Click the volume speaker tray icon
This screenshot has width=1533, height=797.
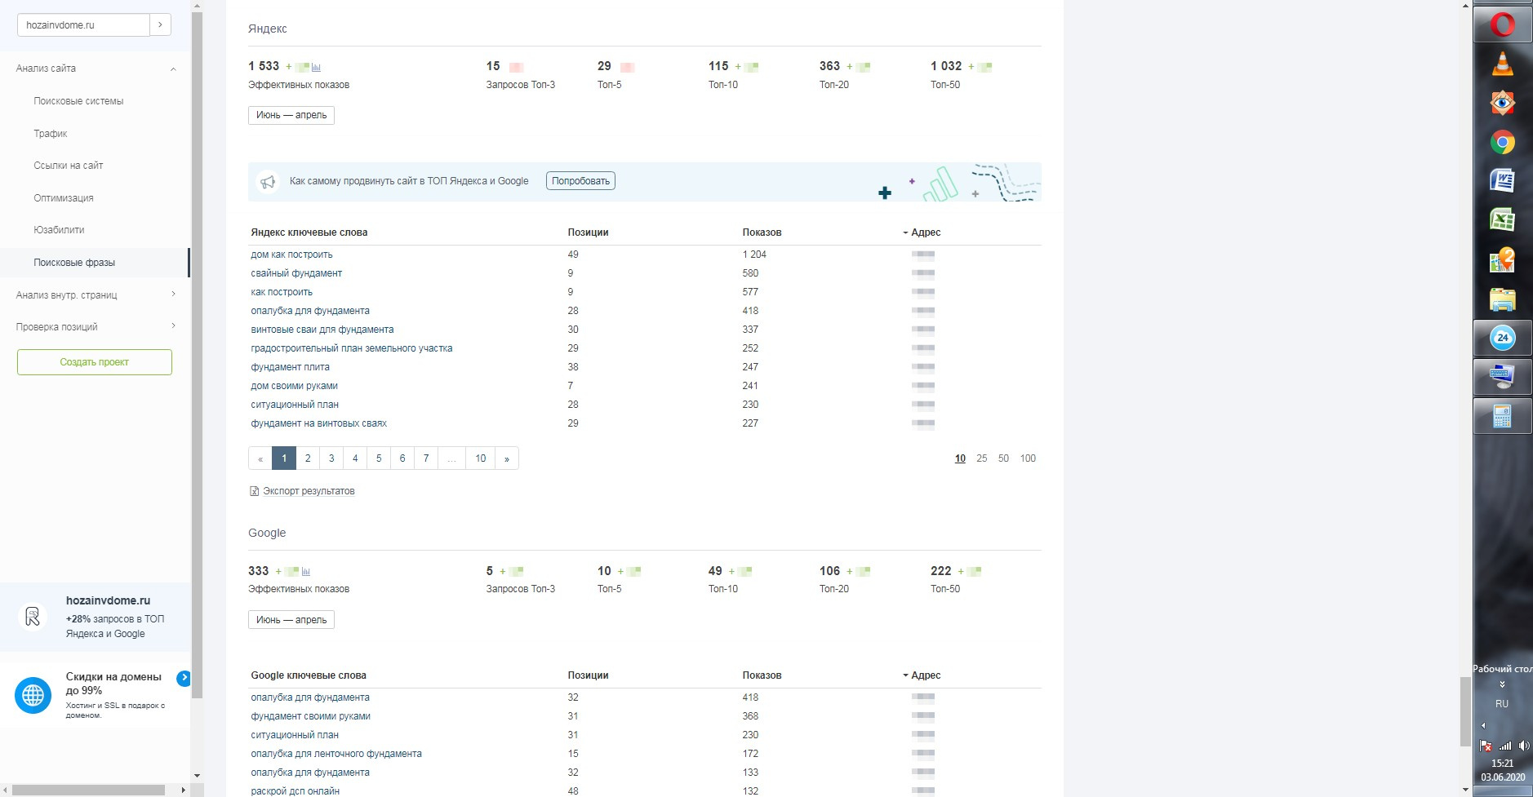pos(1523,746)
